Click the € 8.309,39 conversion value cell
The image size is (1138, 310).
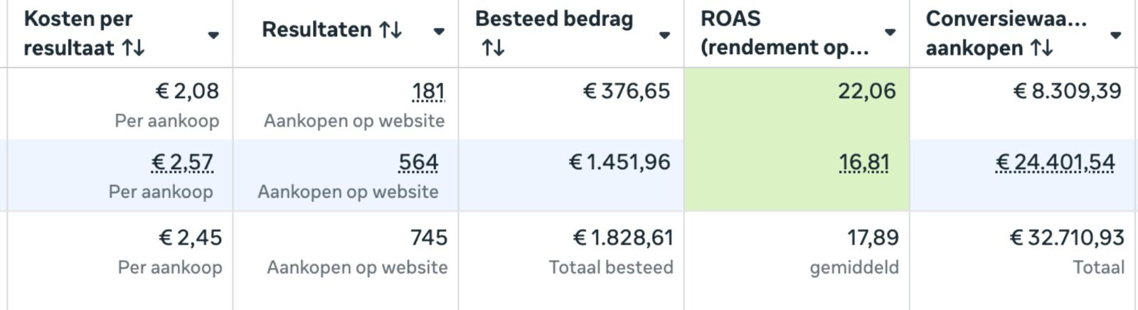point(1067,92)
